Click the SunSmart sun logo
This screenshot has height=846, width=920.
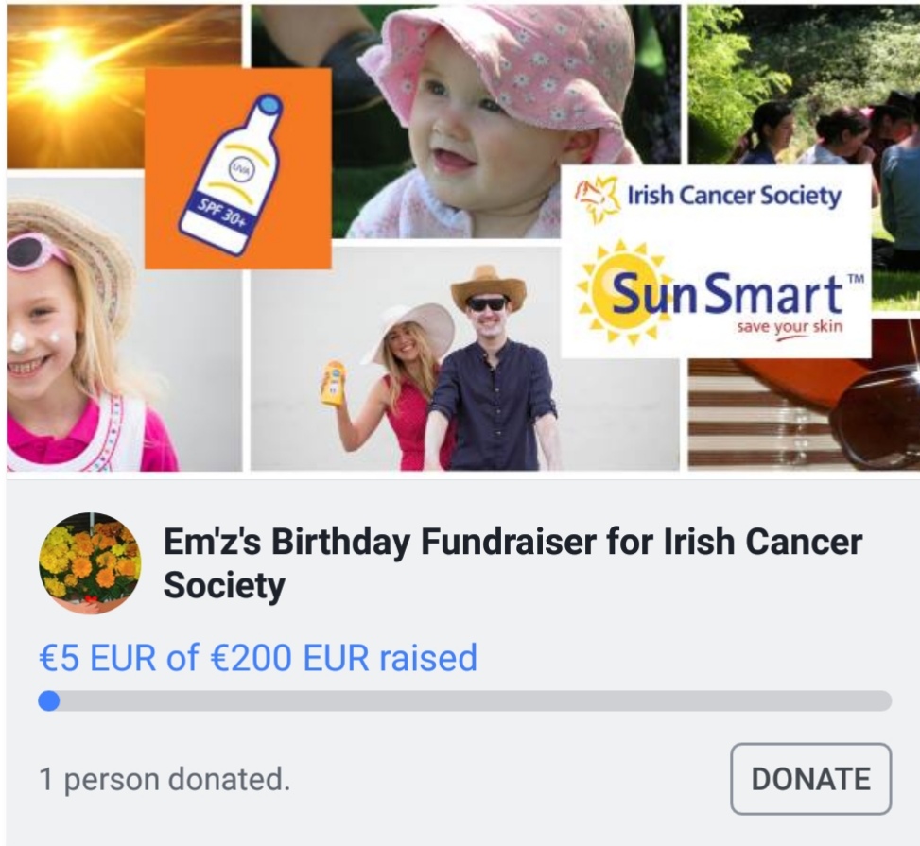(622, 291)
